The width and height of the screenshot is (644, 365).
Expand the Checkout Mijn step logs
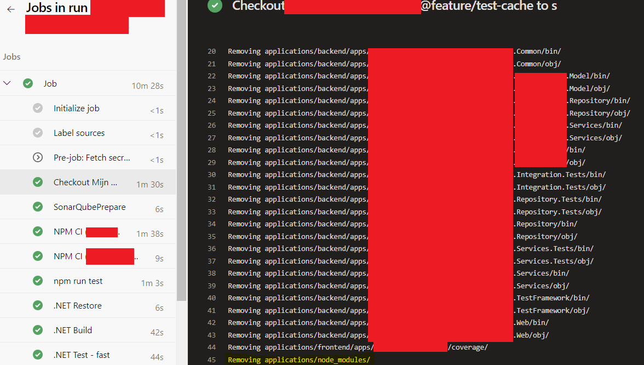[85, 182]
